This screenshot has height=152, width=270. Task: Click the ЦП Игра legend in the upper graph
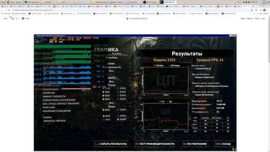pyautogui.click(x=159, y=65)
